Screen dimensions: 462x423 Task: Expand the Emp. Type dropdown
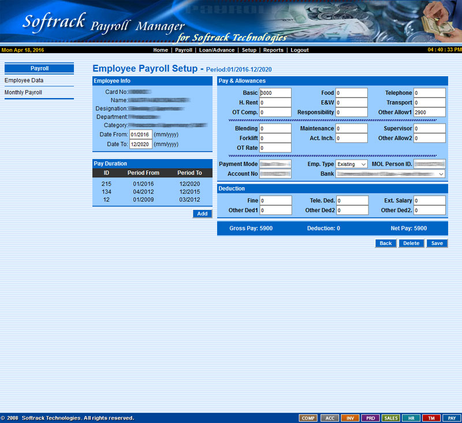click(352, 164)
